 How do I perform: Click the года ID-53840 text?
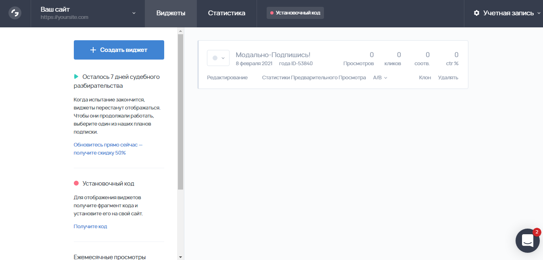point(296,64)
